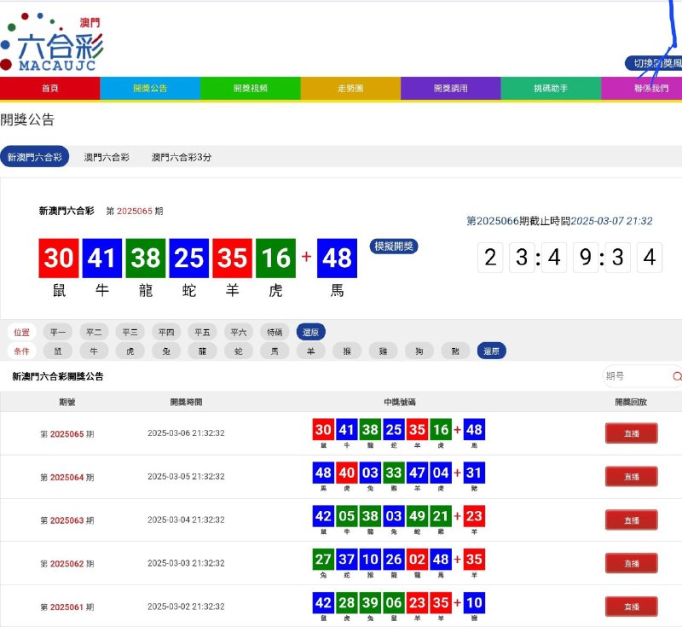Viewport: 682px width, 627px height.
Task: Click 還原 in the 条件 filter row
Action: (x=492, y=351)
